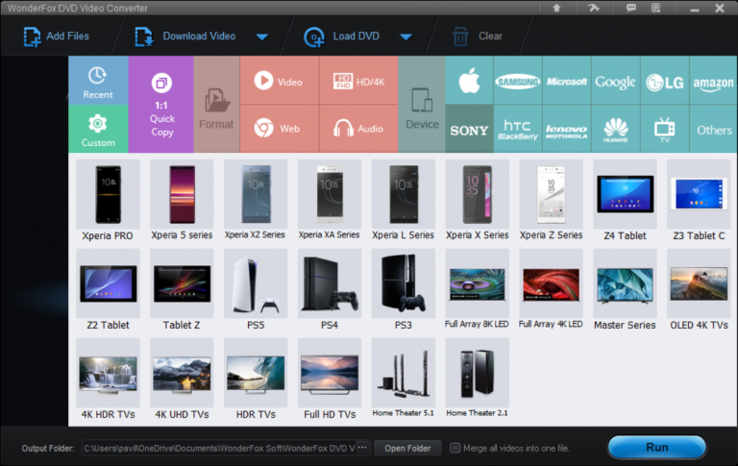738x466 pixels.
Task: Select the Format category tile
Action: tap(216, 105)
